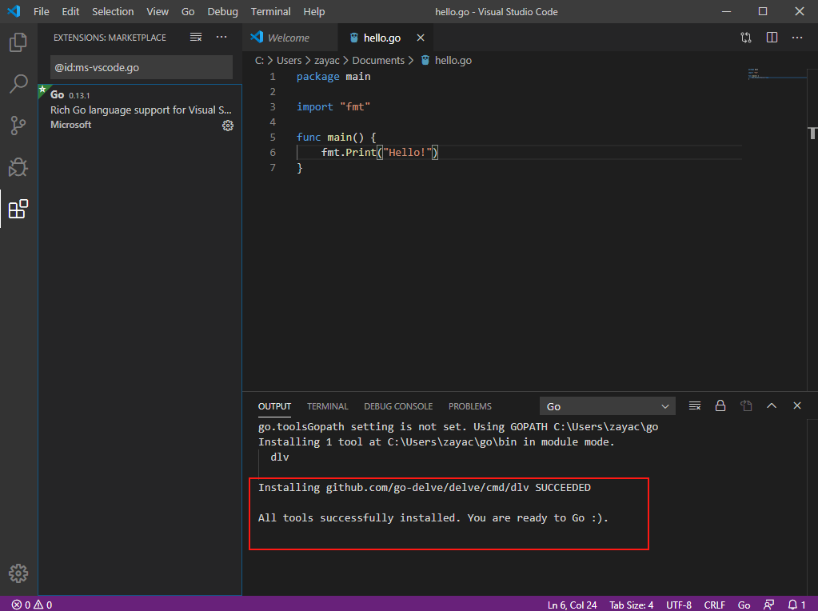Image resolution: width=818 pixels, height=611 pixels.
Task: Click Microsoft publisher name of Go extension
Action: pyautogui.click(x=71, y=125)
